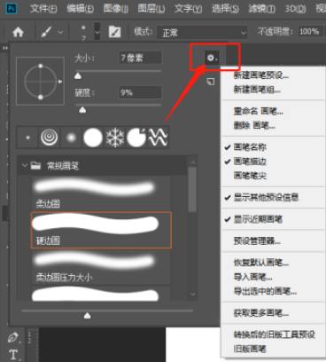Toggle 画笔笔尖 display option
Image resolution: width=326 pixels, height=362 pixels.
coord(250,176)
